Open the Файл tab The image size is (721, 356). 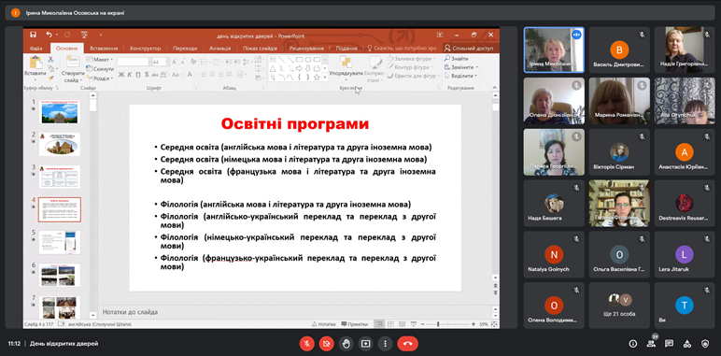(x=35, y=48)
